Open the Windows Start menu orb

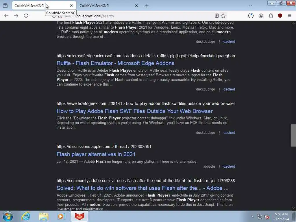[x=8, y=216]
